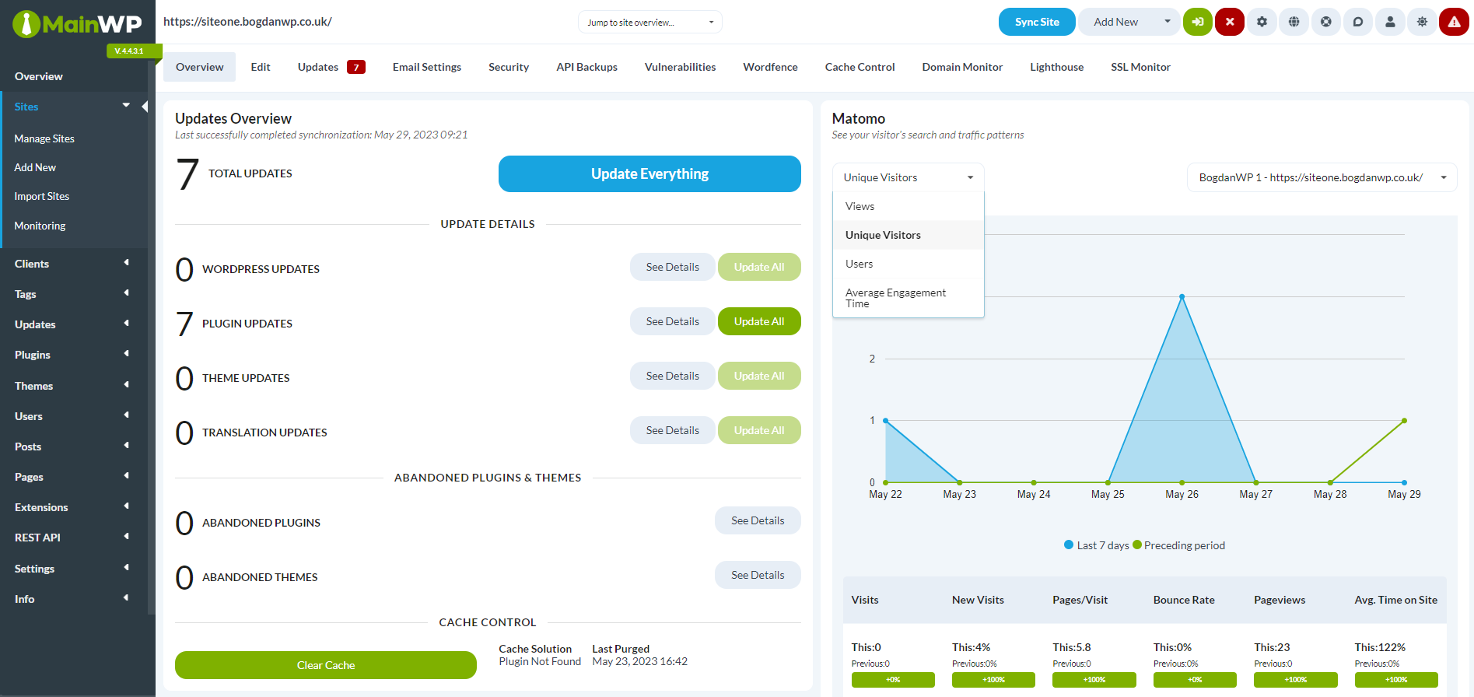Select Users in the metric list
Viewport: 1474px width, 697px height.
[909, 264]
